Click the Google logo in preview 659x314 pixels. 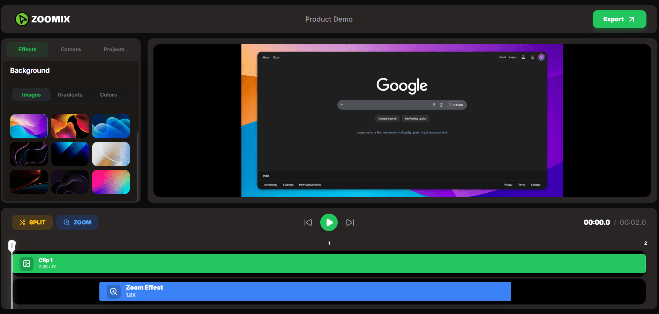point(402,85)
